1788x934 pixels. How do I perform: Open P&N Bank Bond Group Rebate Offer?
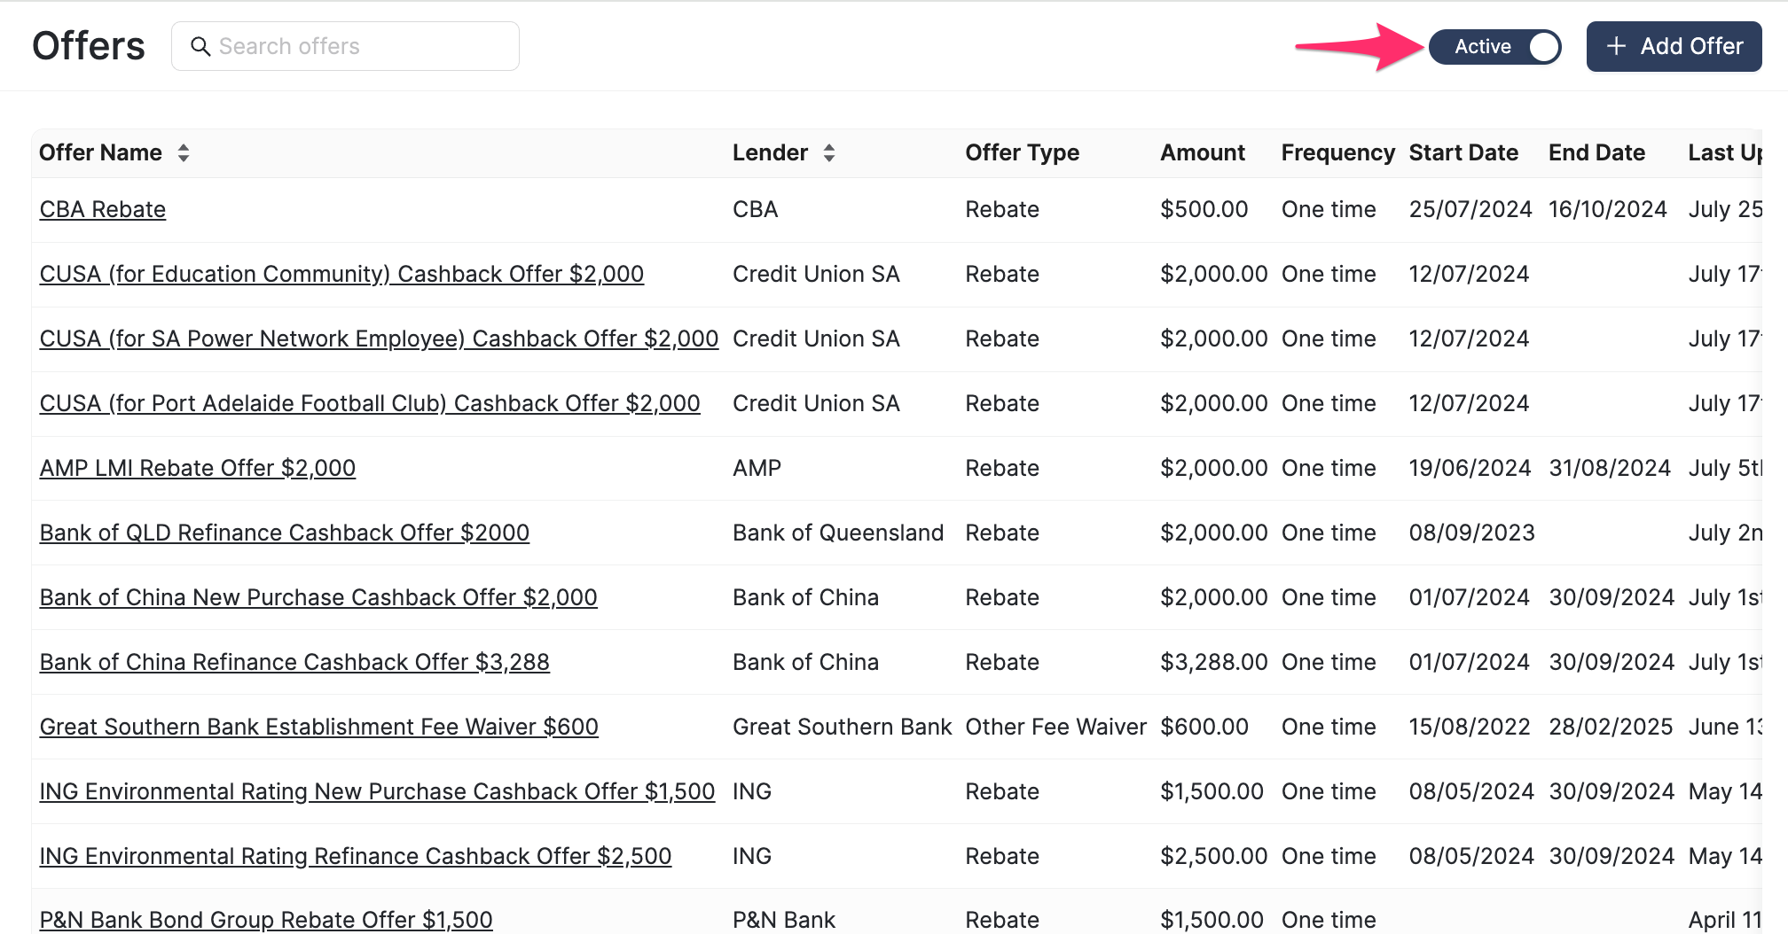266,920
